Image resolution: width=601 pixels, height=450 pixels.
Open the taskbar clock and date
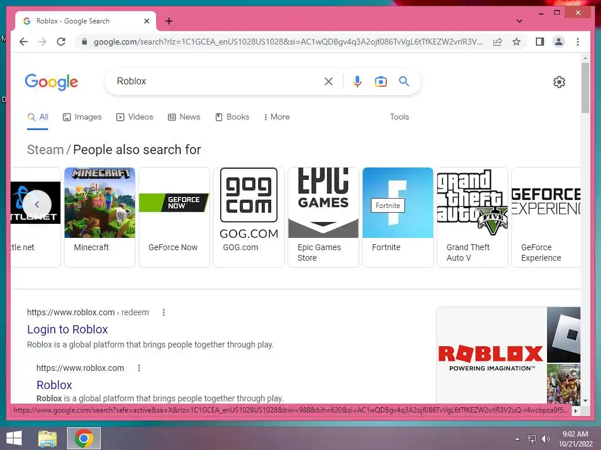click(575, 439)
